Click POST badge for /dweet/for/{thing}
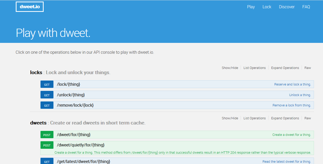The image size is (323, 164). point(47,135)
